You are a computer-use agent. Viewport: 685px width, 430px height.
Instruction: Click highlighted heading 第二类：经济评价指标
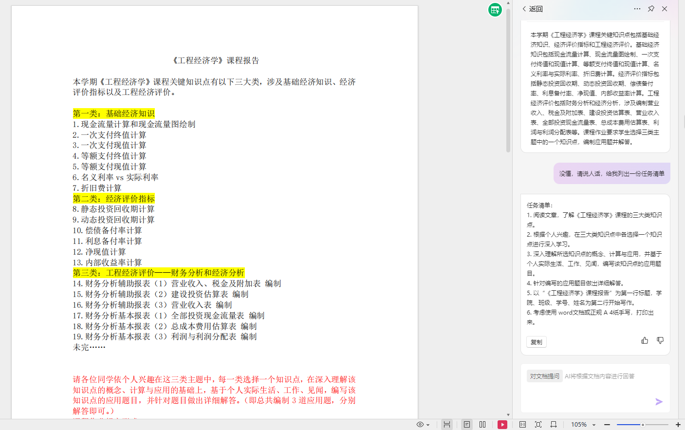tap(113, 199)
